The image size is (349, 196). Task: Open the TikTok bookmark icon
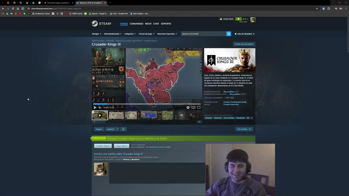[x=29, y=14]
